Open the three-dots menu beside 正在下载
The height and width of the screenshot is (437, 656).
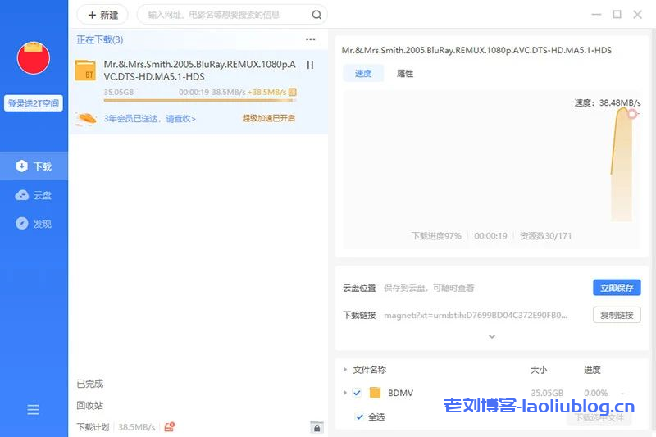click(x=310, y=39)
